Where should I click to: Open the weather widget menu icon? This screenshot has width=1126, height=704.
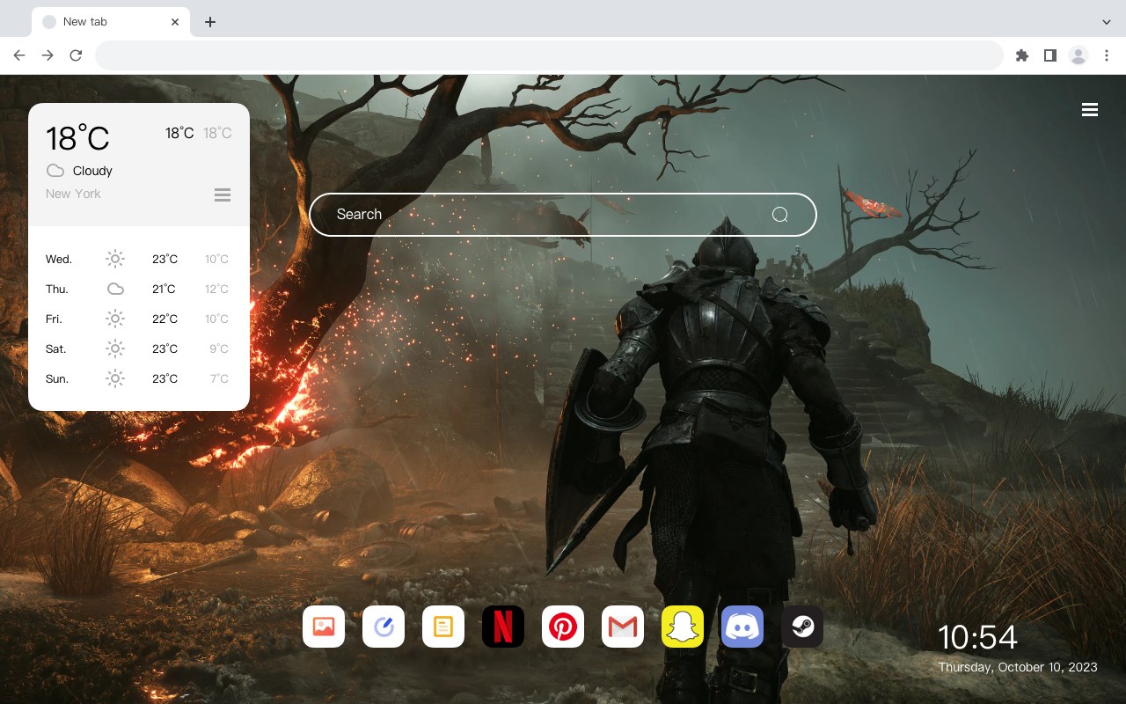tap(223, 194)
